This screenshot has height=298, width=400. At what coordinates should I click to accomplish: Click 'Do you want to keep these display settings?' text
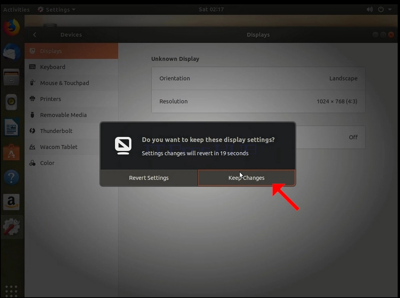pyautogui.click(x=208, y=140)
